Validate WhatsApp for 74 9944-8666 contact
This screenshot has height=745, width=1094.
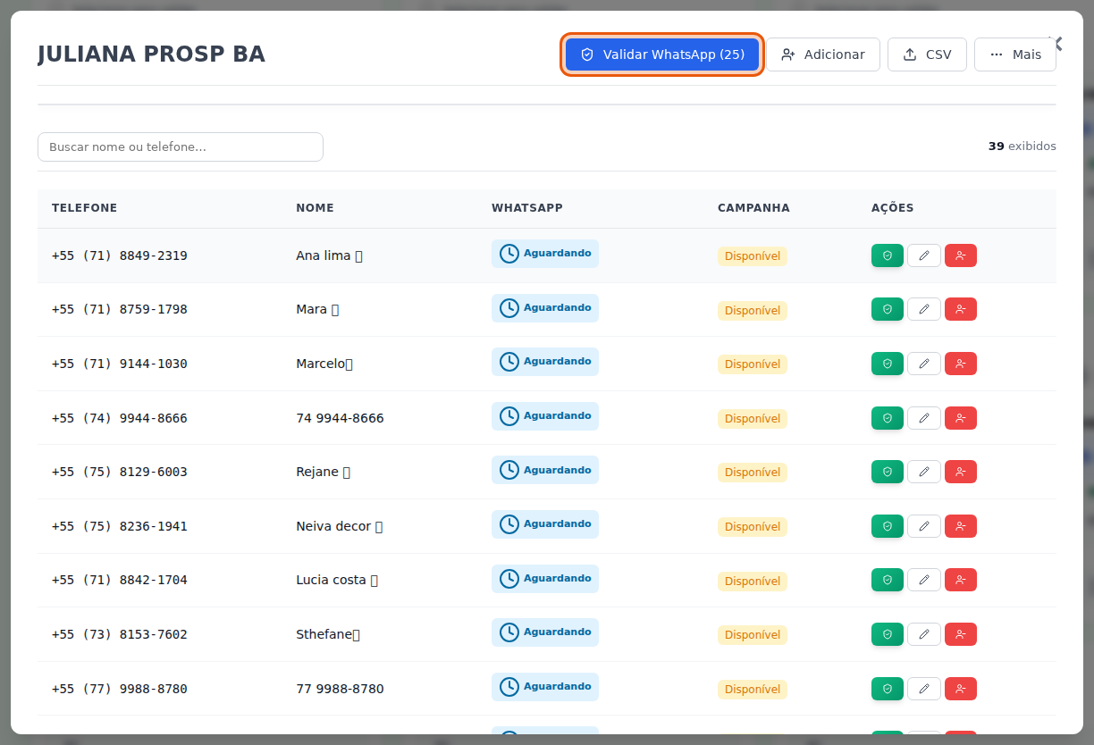[888, 418]
